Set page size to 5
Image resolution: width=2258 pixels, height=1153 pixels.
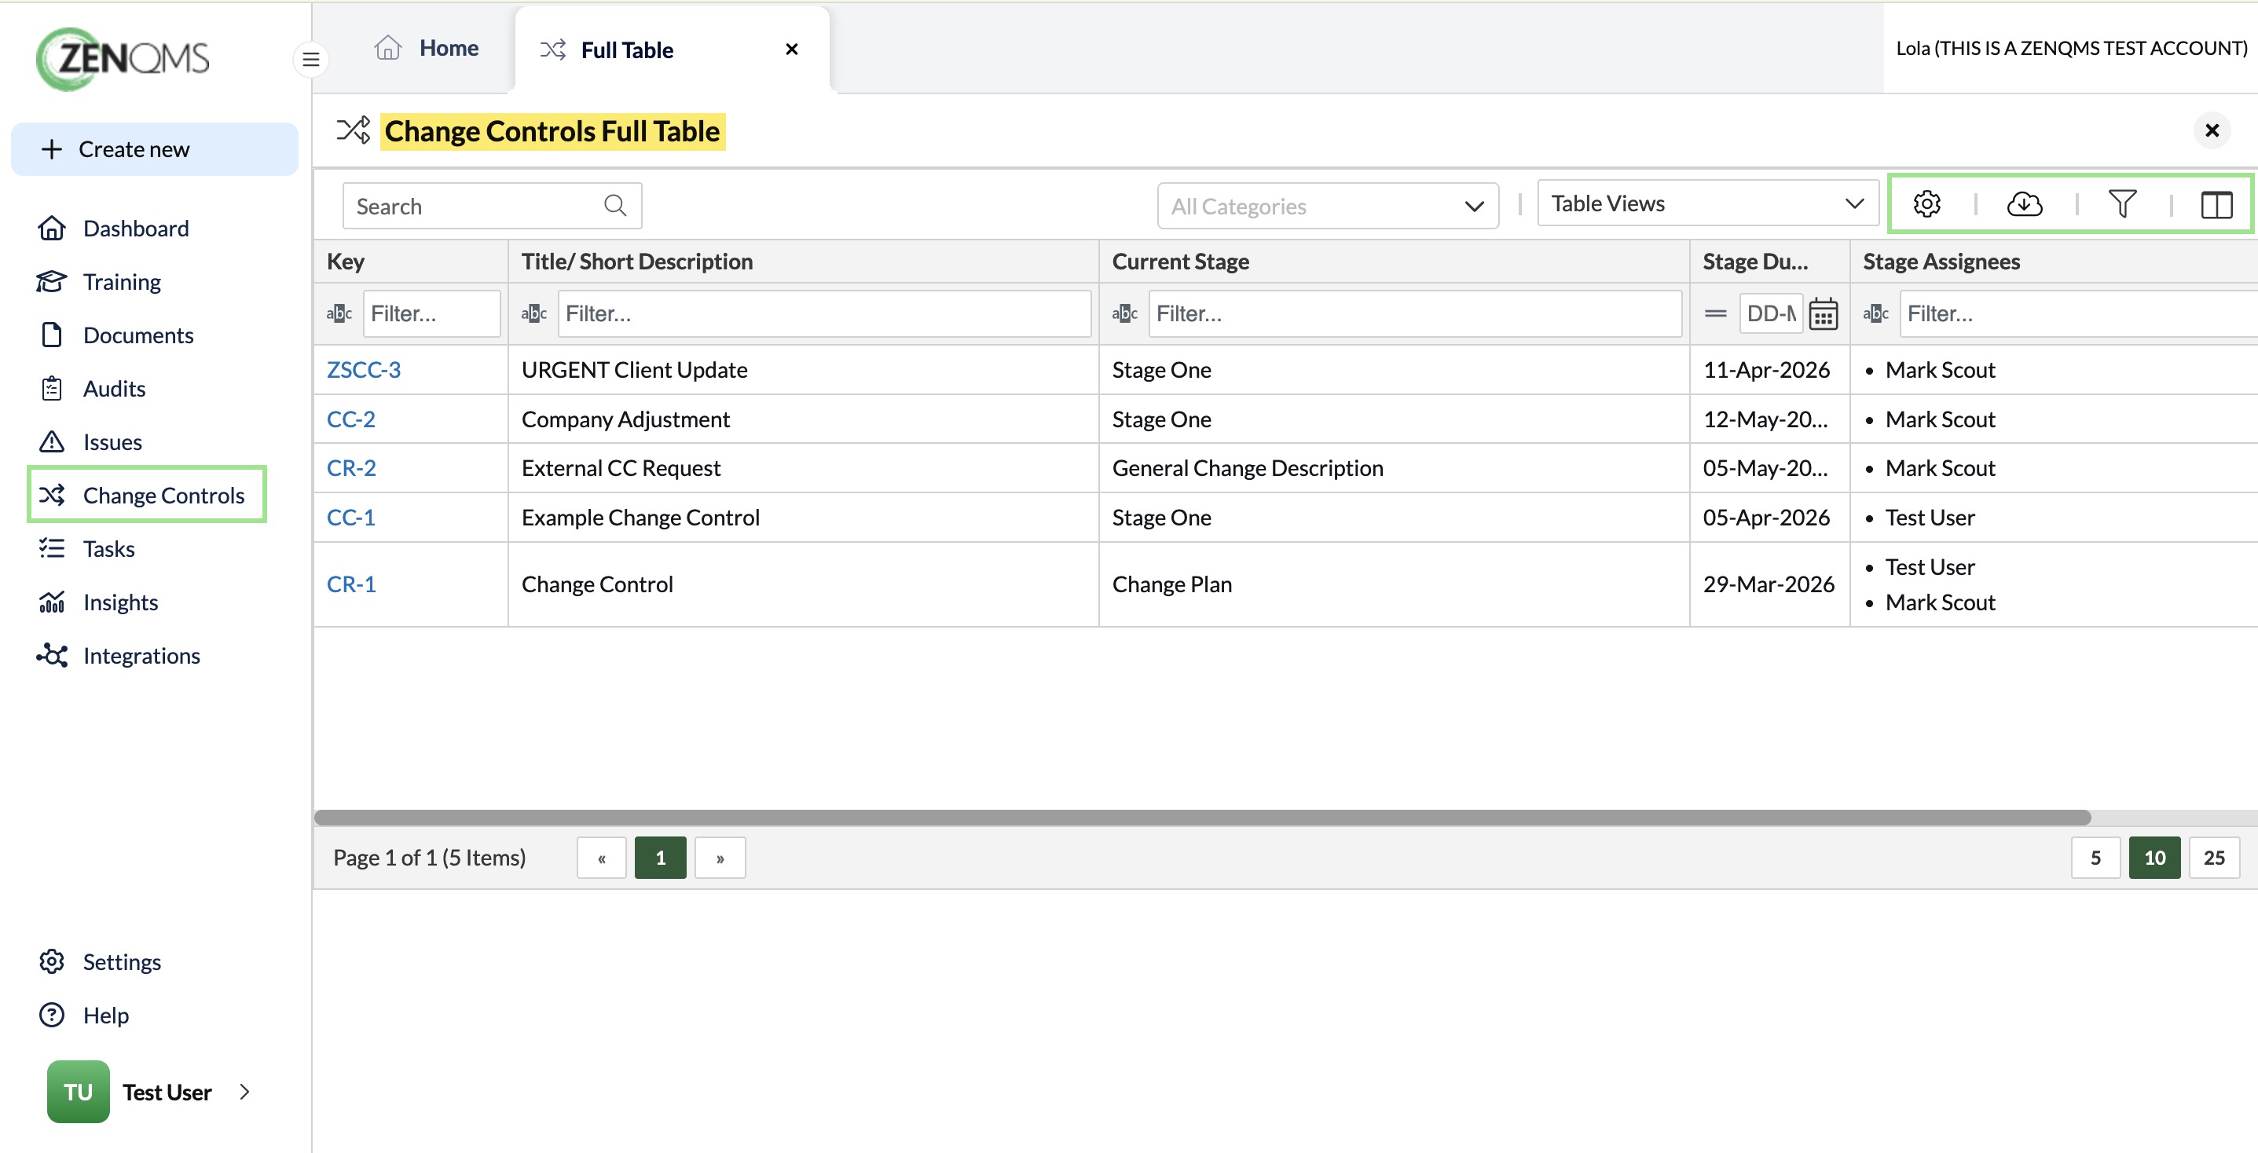[2095, 858]
